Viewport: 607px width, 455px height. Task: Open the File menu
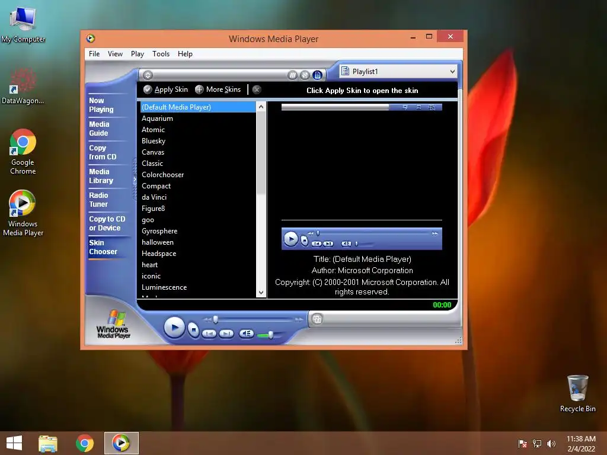(x=94, y=54)
